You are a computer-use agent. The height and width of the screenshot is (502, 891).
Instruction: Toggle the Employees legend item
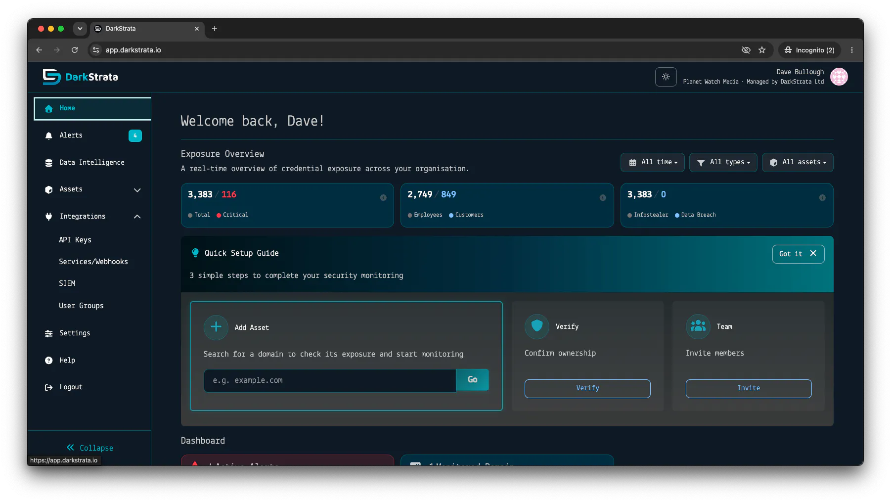(425, 215)
